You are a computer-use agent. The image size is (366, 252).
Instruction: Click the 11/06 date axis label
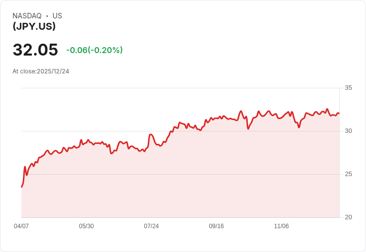281,226
